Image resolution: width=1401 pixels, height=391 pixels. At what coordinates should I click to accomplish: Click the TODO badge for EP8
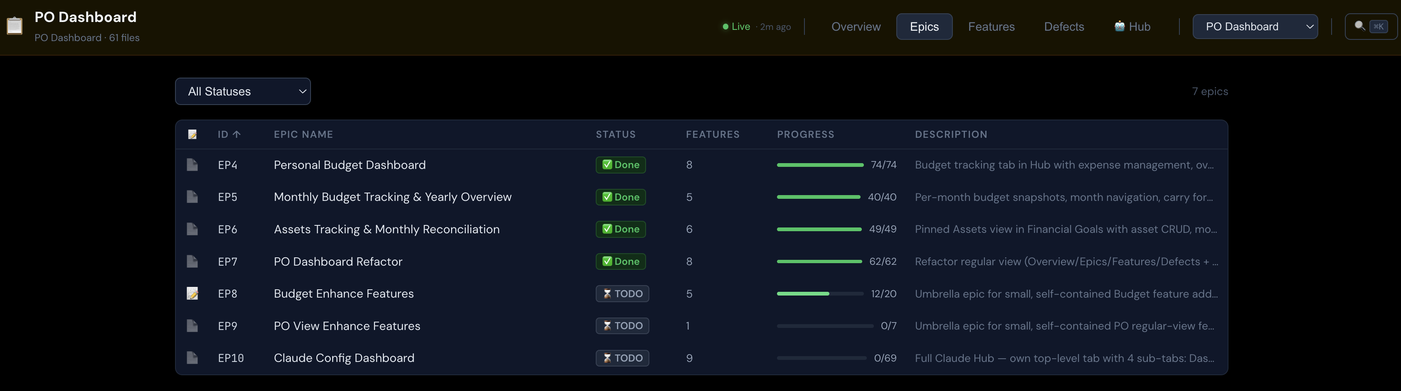pyautogui.click(x=622, y=293)
